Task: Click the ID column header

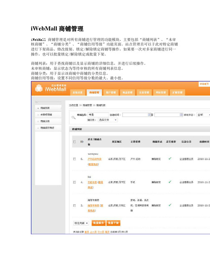Action: 82,142
